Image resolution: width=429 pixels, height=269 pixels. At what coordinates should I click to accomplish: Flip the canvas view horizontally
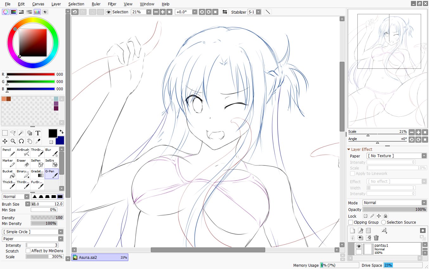click(225, 12)
